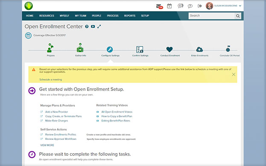Open the Review Approval Workflows link

pos(61,139)
